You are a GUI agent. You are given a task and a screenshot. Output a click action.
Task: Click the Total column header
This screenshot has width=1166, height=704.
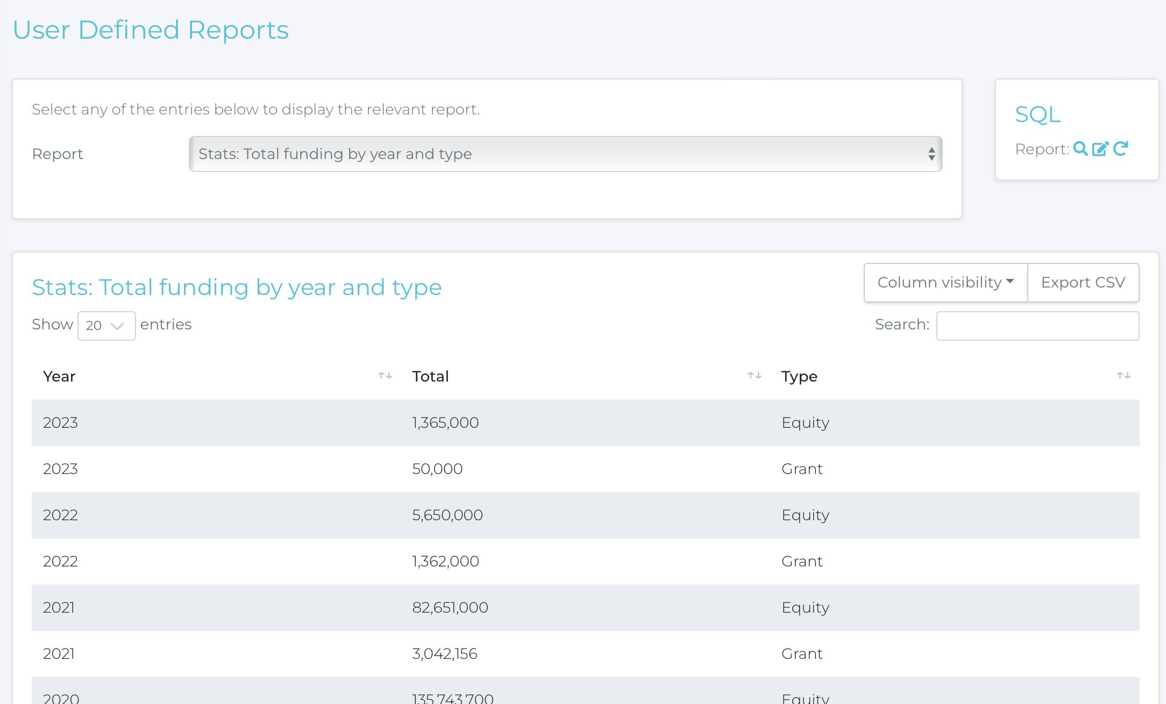coord(430,376)
